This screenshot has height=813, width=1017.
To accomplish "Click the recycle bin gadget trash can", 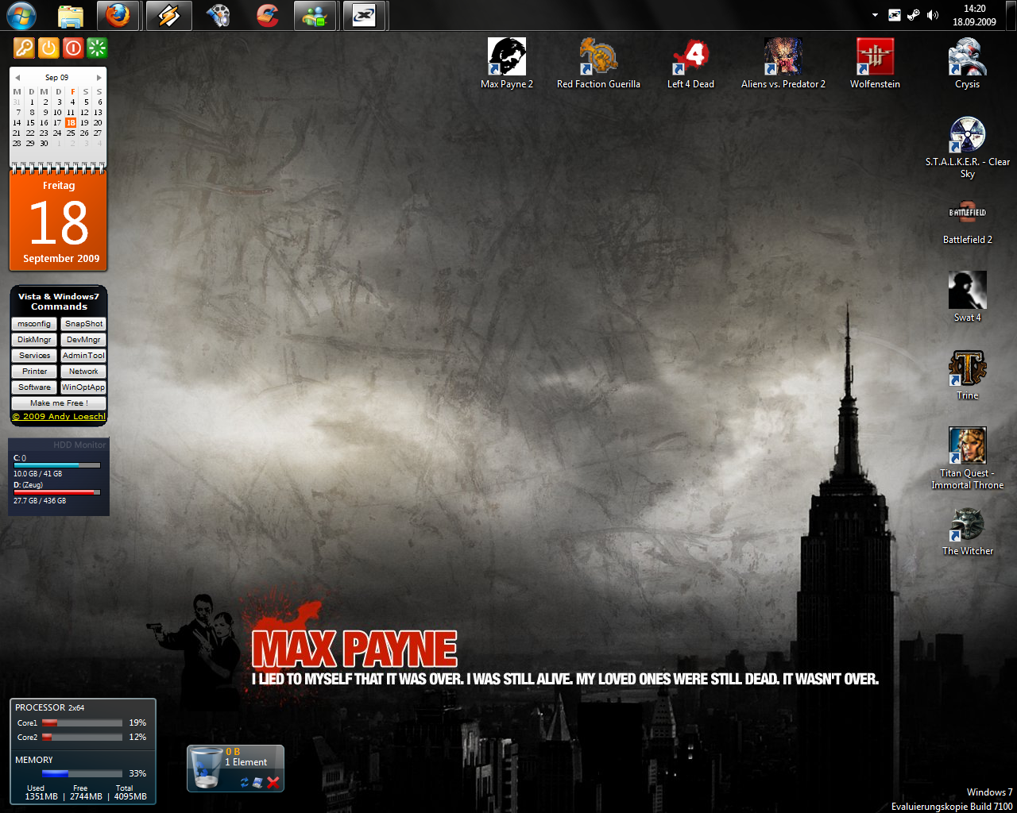I will [x=206, y=768].
